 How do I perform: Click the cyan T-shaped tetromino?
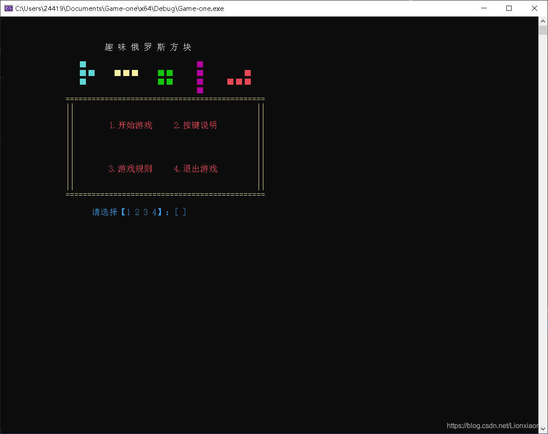(87, 73)
